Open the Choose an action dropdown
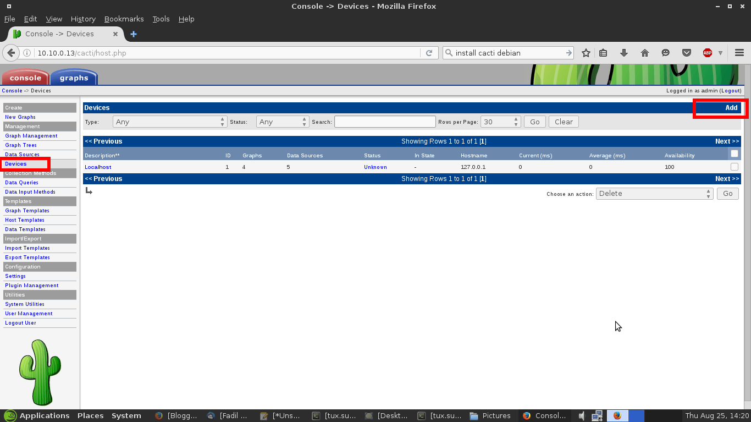The image size is (751, 422). (x=654, y=194)
